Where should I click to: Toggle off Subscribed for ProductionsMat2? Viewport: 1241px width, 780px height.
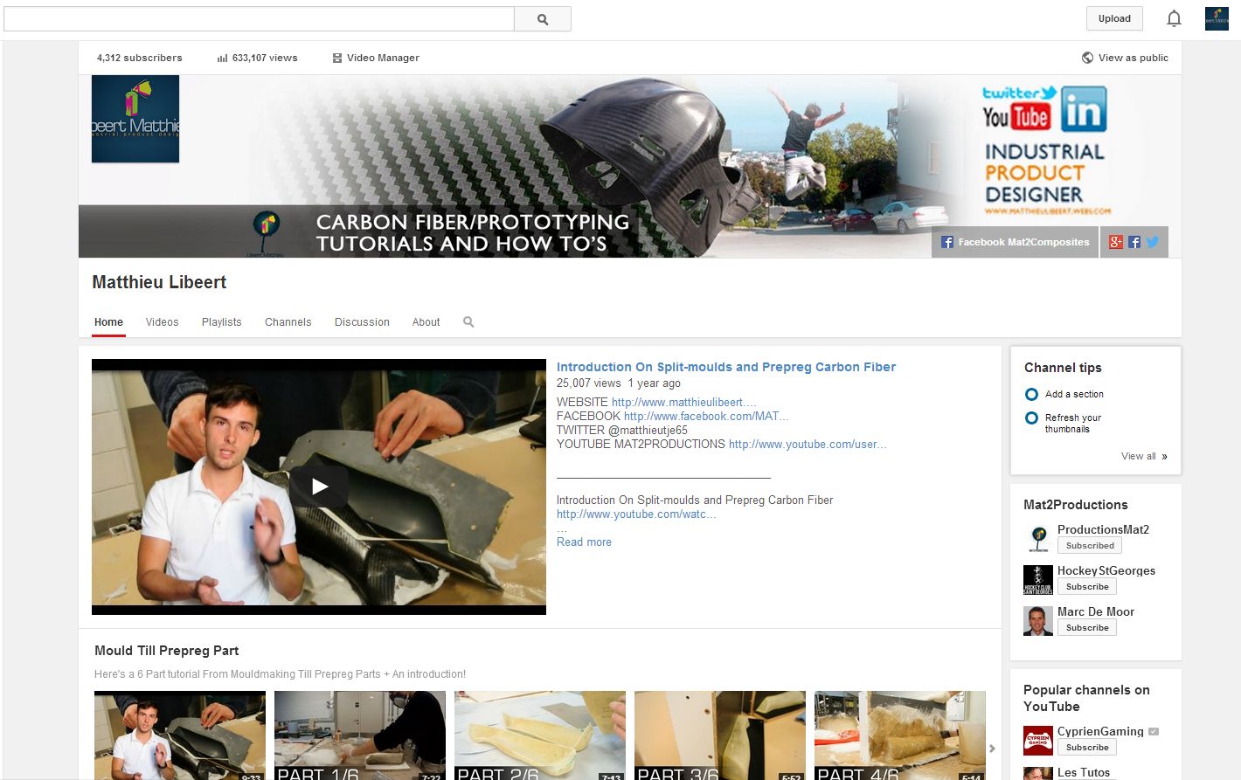pos(1089,545)
